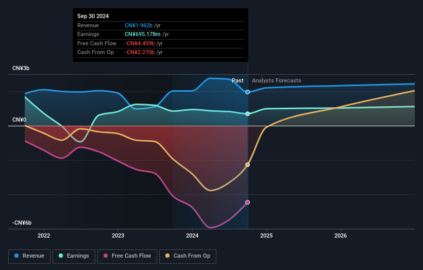The width and height of the screenshot is (423, 270).
Task: Click the blue Revenue data point marker
Action: click(x=247, y=92)
